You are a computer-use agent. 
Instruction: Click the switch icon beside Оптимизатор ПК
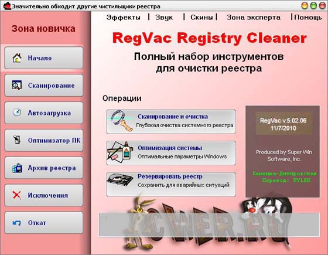(17, 140)
